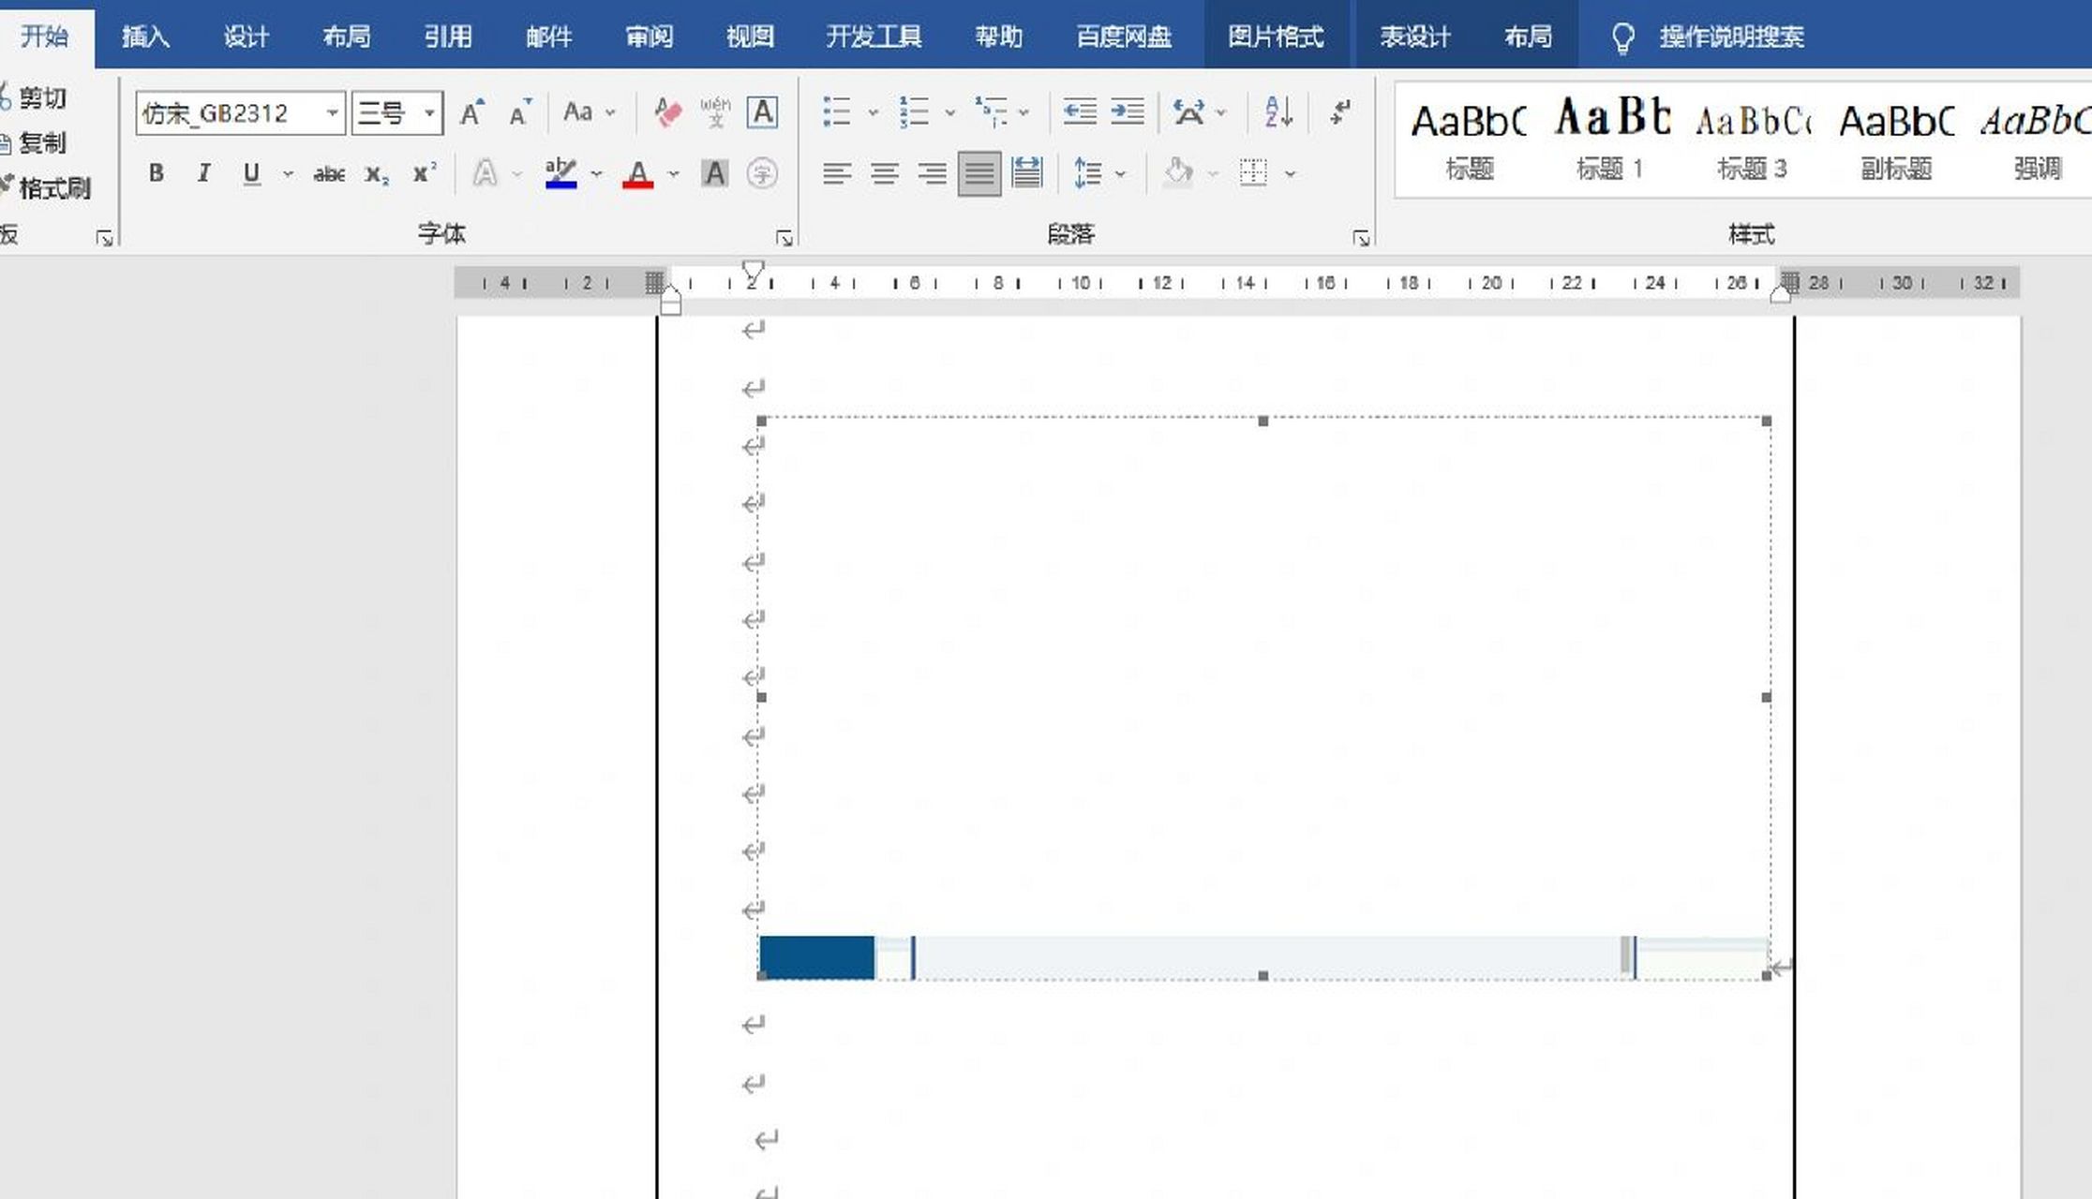Click the Shading paint bucket icon
The image size is (2092, 1199).
click(x=1178, y=173)
